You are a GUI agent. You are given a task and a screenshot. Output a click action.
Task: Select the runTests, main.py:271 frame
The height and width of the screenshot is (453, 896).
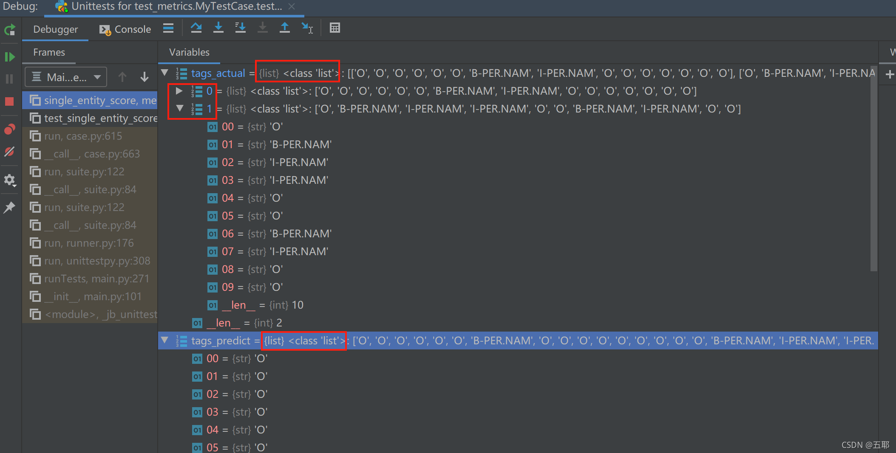coord(90,279)
